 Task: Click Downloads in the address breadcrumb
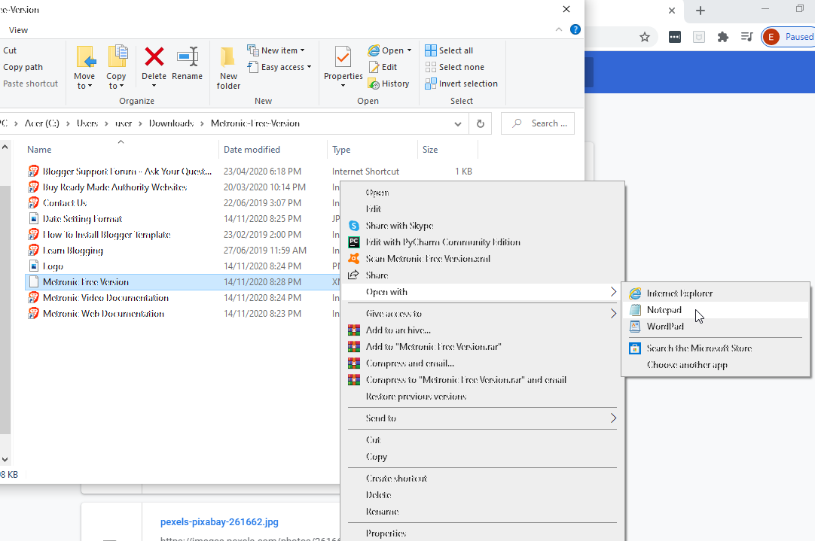click(x=171, y=123)
